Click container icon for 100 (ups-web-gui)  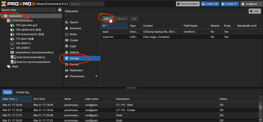point(13,25)
